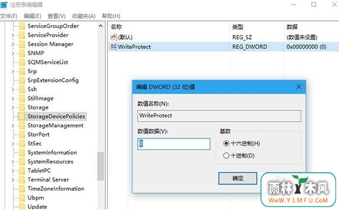Image resolution: width=339 pixels, height=210 pixels.
Task: Select the TimeZoneInformation tree item label
Action: [x=56, y=188]
